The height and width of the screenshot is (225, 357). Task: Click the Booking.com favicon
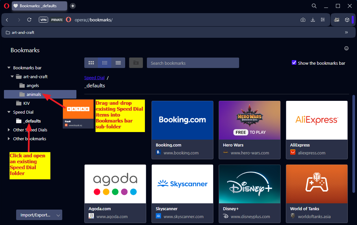(x=158, y=152)
